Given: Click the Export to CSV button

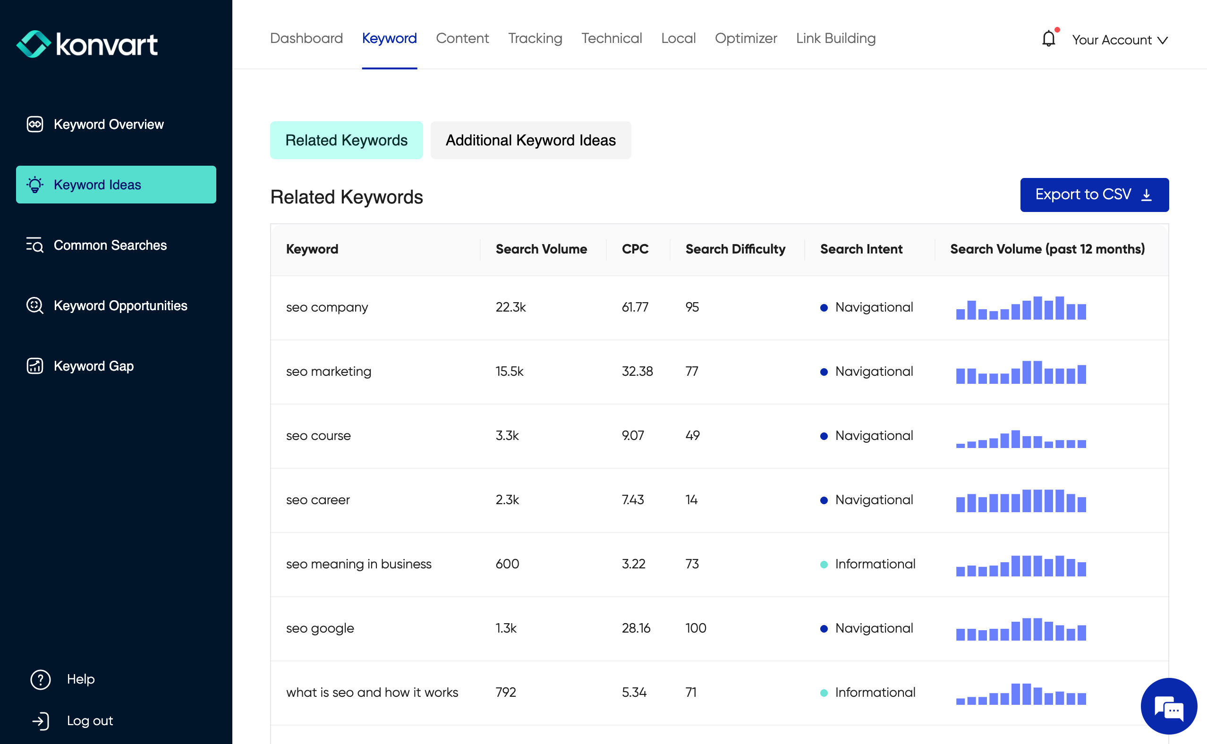Looking at the screenshot, I should tap(1094, 195).
